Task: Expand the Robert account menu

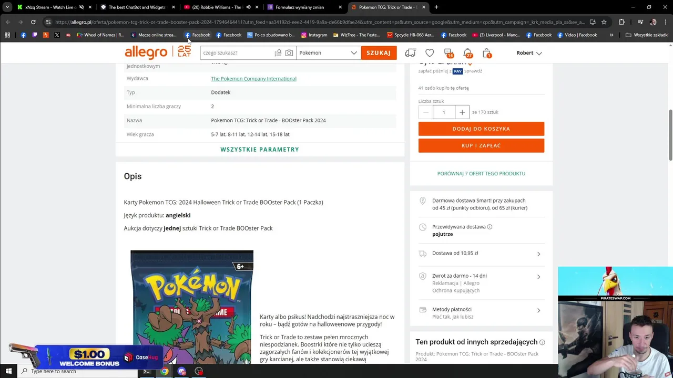Action: click(529, 53)
